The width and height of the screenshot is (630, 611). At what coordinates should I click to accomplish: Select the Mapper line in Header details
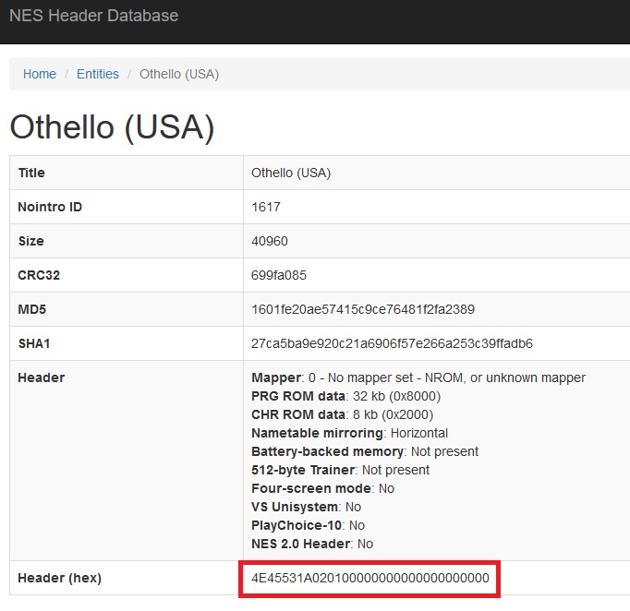pyautogui.click(x=418, y=377)
